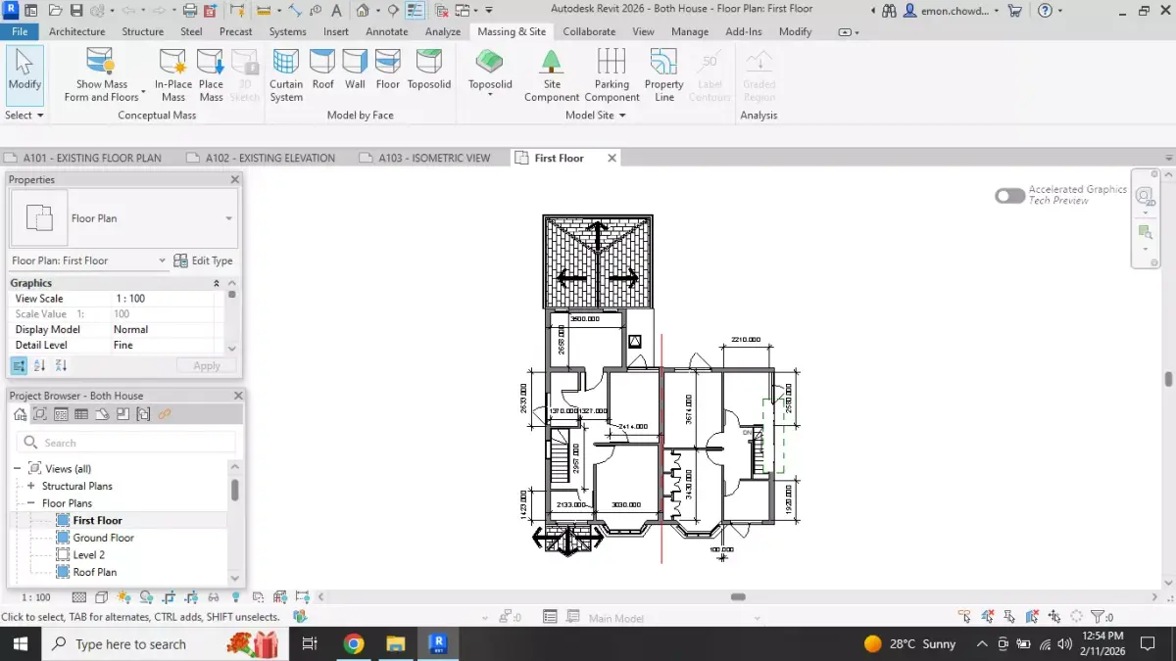Viewport: 1176px width, 661px height.
Task: Toggle Show Crop Region in view bar
Action: point(191,597)
